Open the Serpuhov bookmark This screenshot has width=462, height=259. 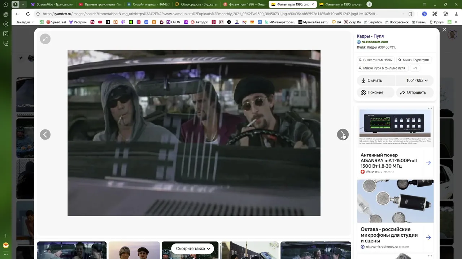(x=372, y=22)
